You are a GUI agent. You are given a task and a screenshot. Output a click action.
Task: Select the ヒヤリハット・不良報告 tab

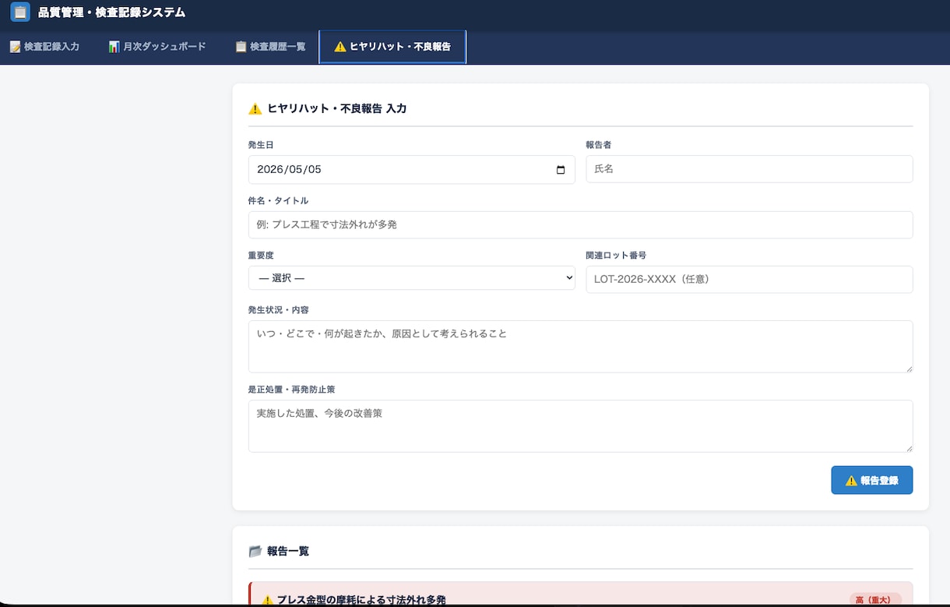click(x=392, y=47)
